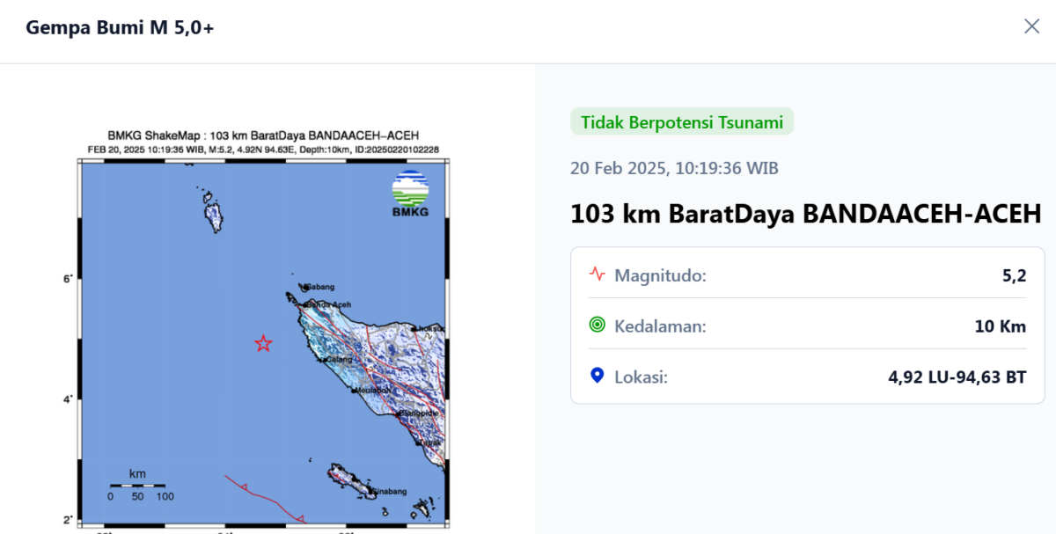Image resolution: width=1056 pixels, height=534 pixels.
Task: Click the BMKG logo on the map
Action: pyautogui.click(x=410, y=194)
